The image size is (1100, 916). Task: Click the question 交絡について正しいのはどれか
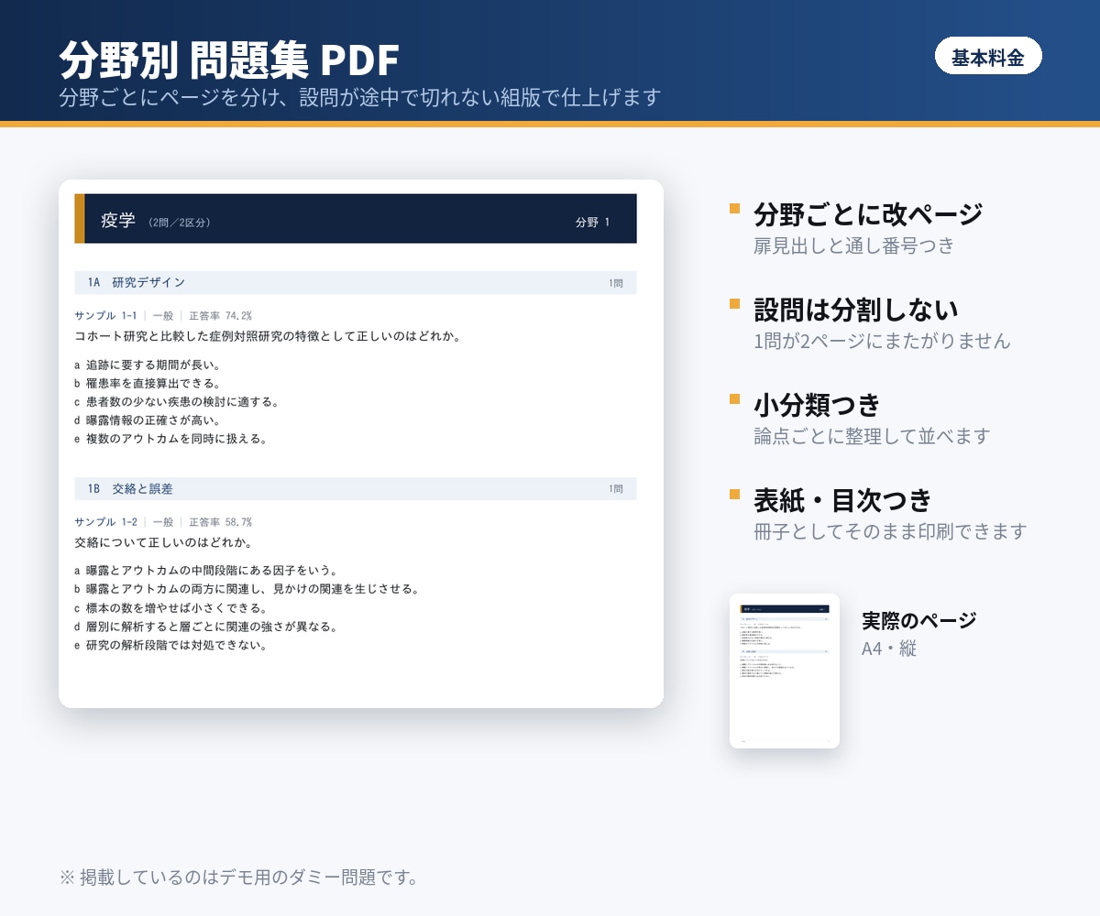pos(163,542)
